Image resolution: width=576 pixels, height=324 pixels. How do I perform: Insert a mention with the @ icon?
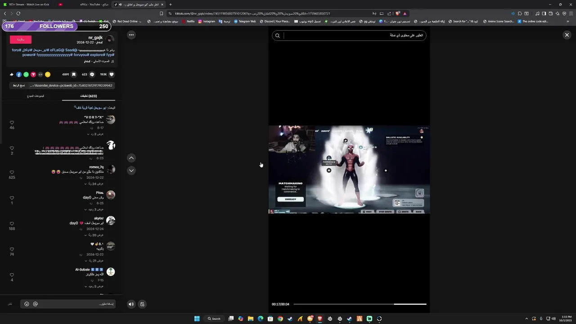tap(35, 304)
